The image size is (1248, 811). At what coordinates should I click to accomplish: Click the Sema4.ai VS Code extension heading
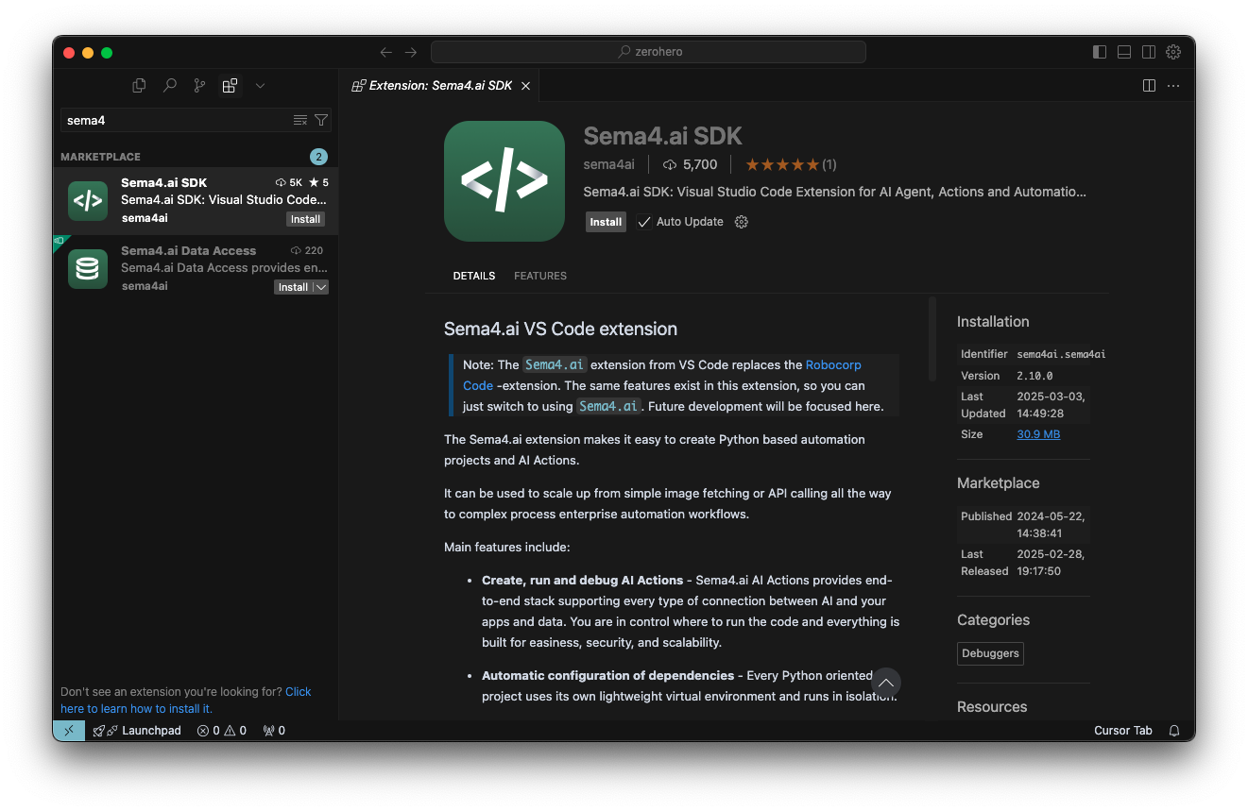pyautogui.click(x=561, y=329)
